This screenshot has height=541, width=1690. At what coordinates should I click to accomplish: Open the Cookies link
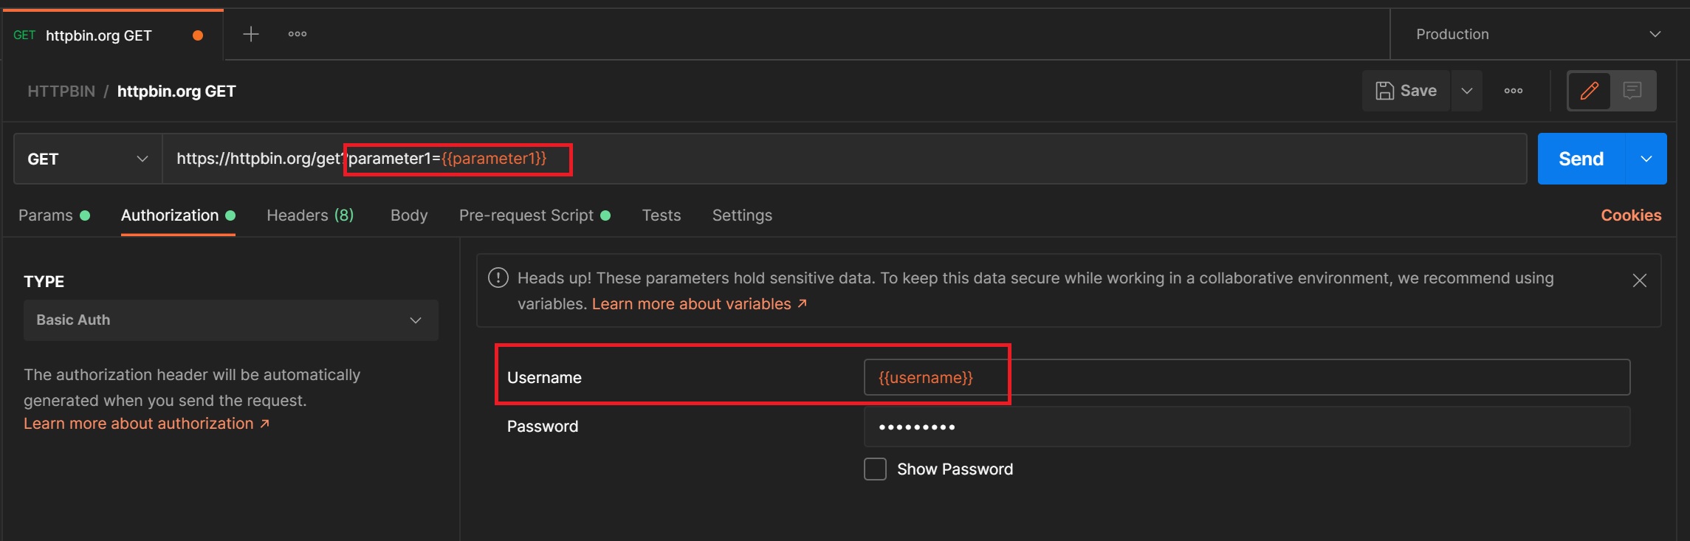point(1630,216)
